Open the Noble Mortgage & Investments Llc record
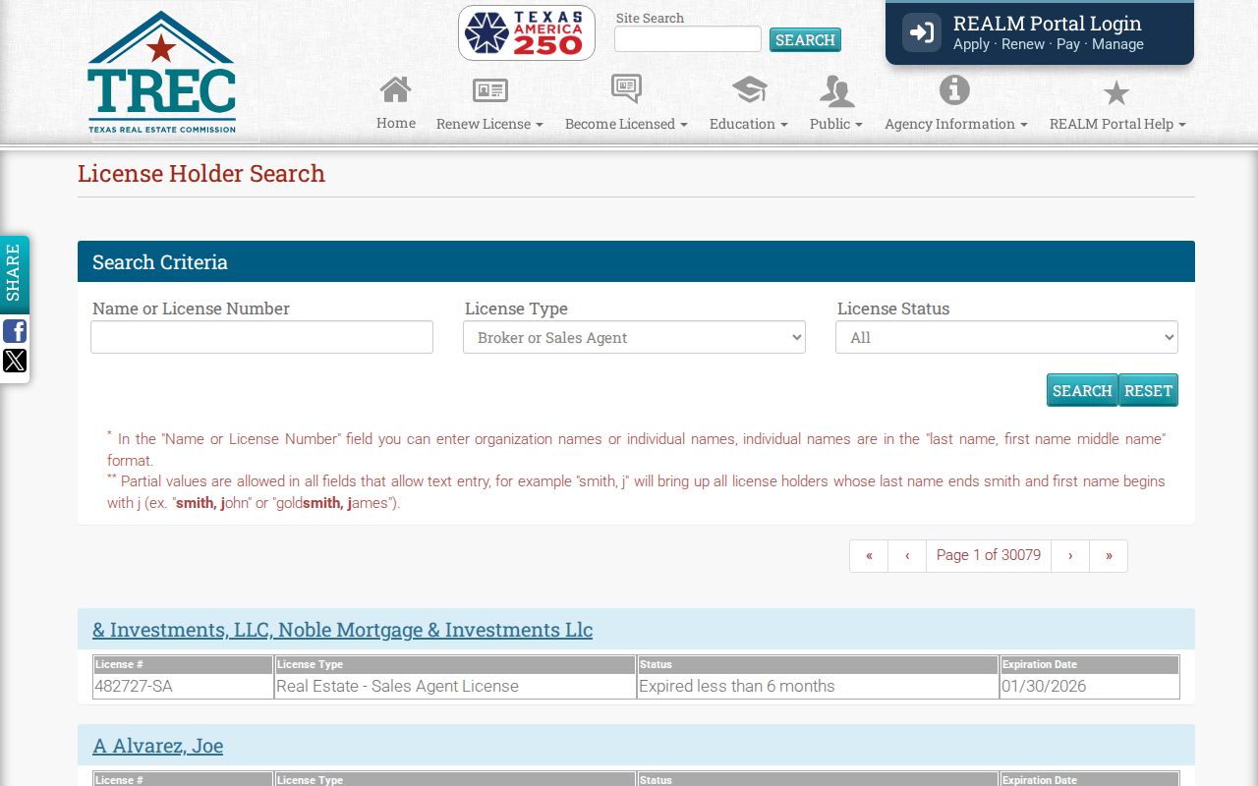The image size is (1258, 786). (342, 630)
